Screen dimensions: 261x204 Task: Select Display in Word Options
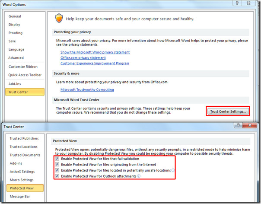click(x=25, y=25)
